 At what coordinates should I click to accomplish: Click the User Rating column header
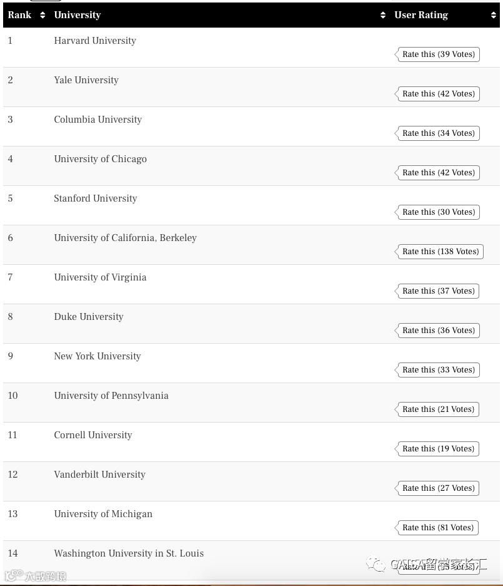coord(421,15)
